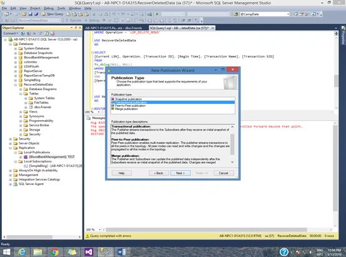
Task: Click the Windows Start button
Action: [6, 252]
